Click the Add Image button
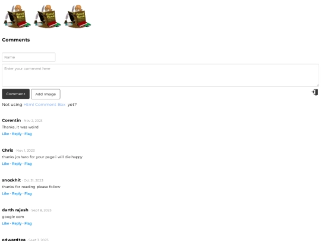 click(46, 94)
